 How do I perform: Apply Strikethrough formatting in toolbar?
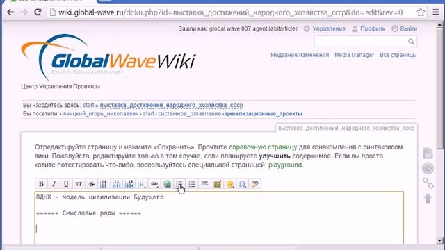91,184
